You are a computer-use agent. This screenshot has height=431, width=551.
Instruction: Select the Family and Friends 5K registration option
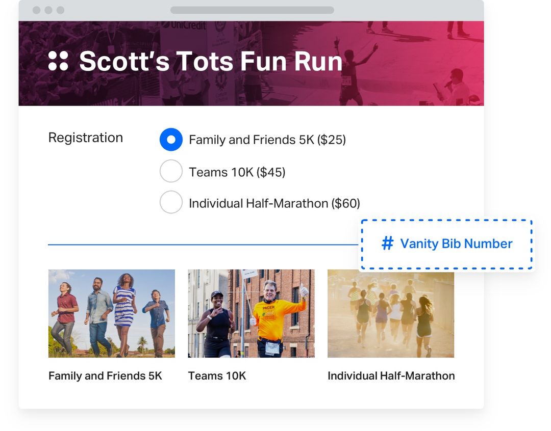[x=171, y=139]
